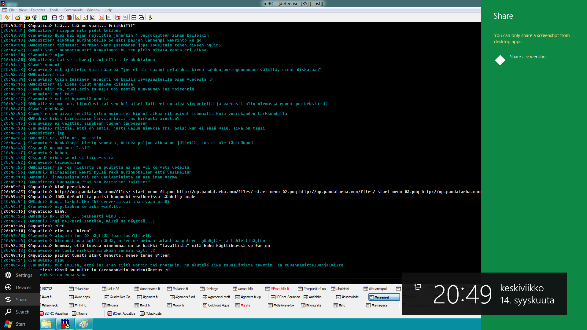Tile windows using toolbar icon

click(x=134, y=17)
